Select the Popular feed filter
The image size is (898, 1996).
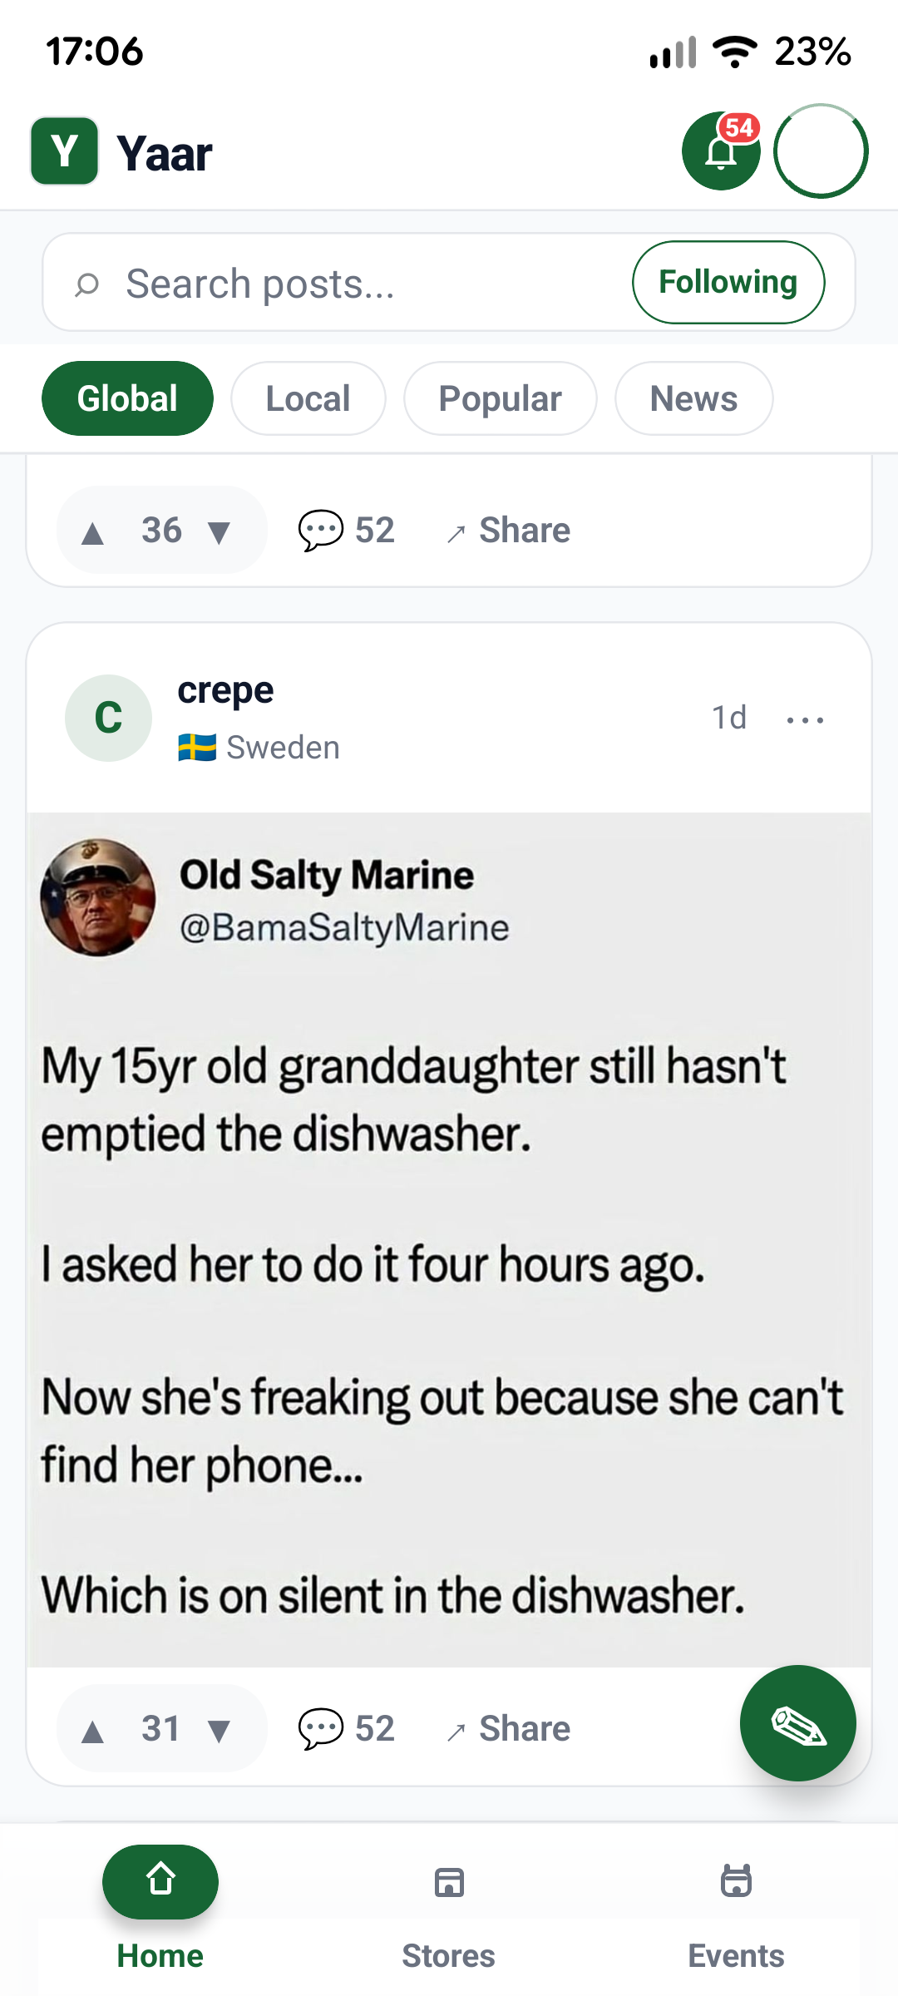[500, 398]
